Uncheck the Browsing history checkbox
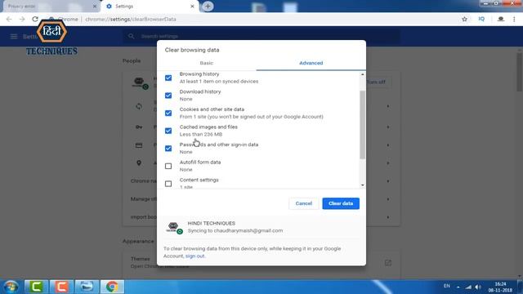The image size is (523, 294). (168, 78)
